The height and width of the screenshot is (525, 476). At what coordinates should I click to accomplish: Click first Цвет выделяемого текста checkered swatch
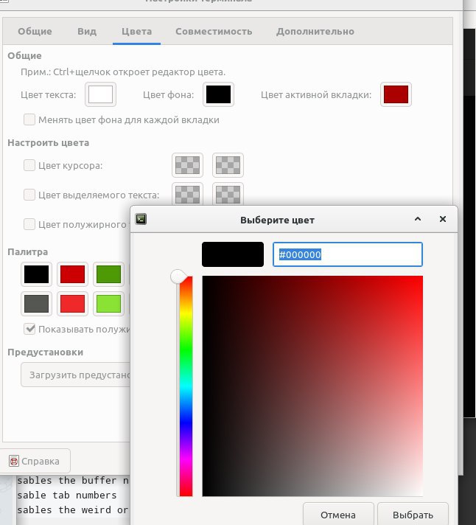(x=187, y=194)
